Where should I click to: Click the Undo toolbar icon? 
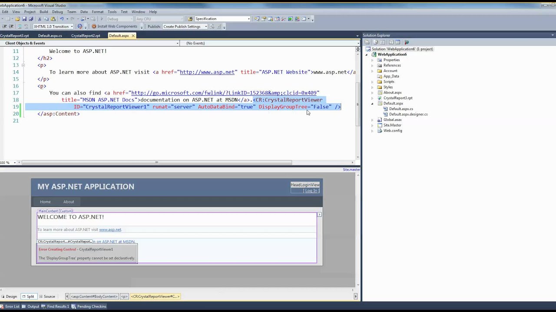62,19
